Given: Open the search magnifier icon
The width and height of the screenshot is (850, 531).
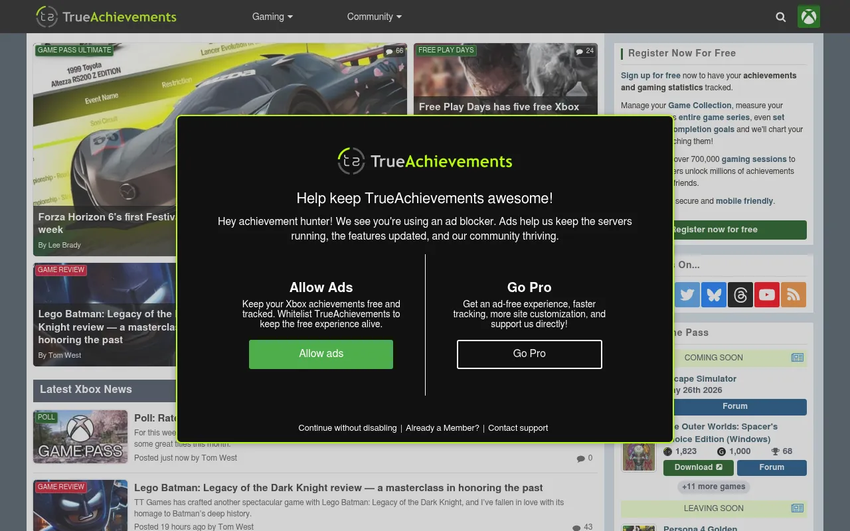Looking at the screenshot, I should [781, 17].
